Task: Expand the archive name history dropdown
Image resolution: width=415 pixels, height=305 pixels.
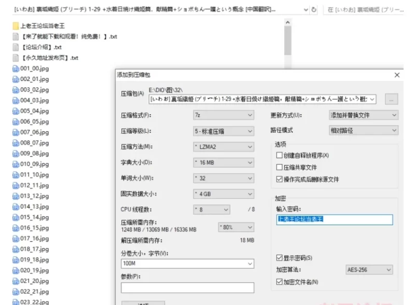Action: coord(372,99)
